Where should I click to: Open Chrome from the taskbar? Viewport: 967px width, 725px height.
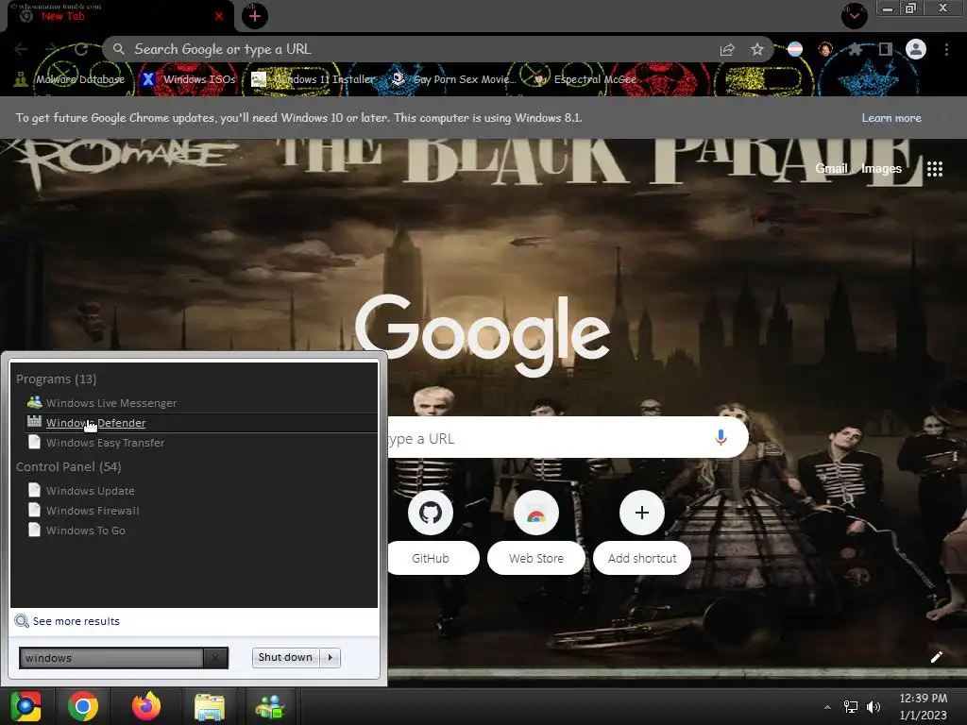pos(83,706)
